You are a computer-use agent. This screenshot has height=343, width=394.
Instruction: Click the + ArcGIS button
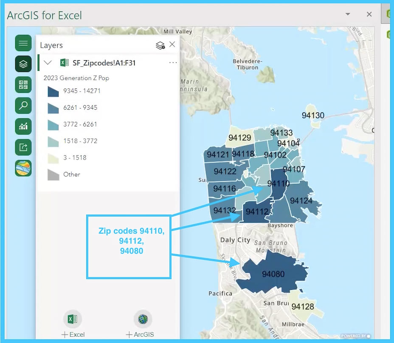coord(143,323)
